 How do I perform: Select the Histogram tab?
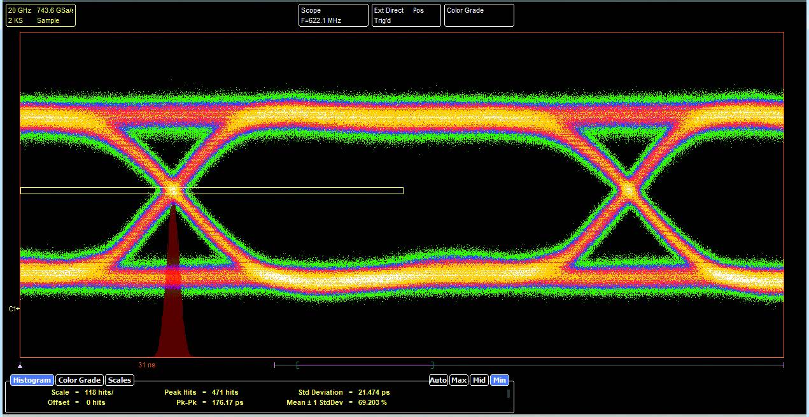[31, 380]
